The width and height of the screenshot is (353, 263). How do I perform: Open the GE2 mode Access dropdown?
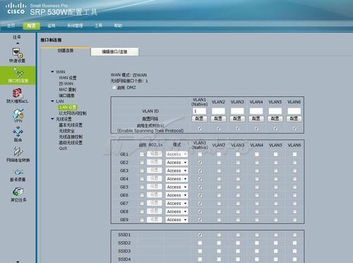point(176,163)
